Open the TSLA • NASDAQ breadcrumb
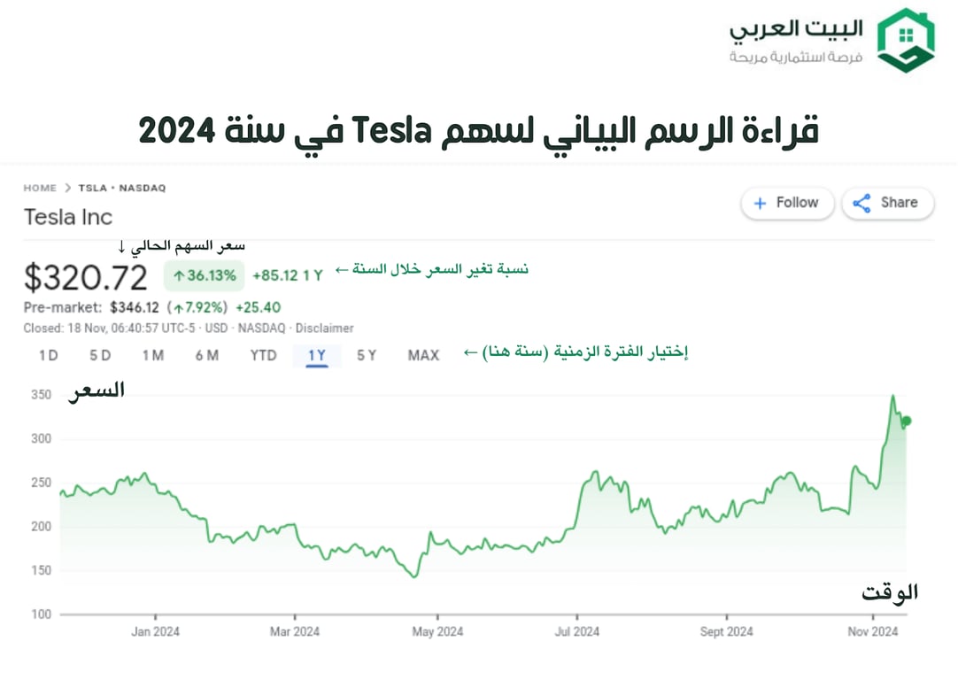The image size is (958, 680). pyautogui.click(x=122, y=188)
